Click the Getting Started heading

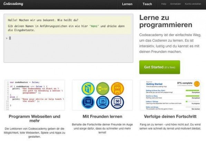[154, 84]
